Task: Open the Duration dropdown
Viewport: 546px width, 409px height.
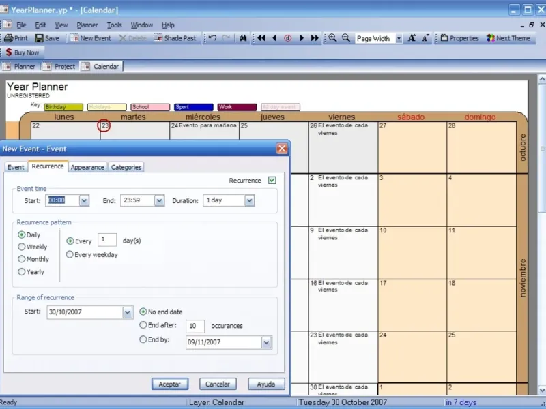Action: click(249, 200)
